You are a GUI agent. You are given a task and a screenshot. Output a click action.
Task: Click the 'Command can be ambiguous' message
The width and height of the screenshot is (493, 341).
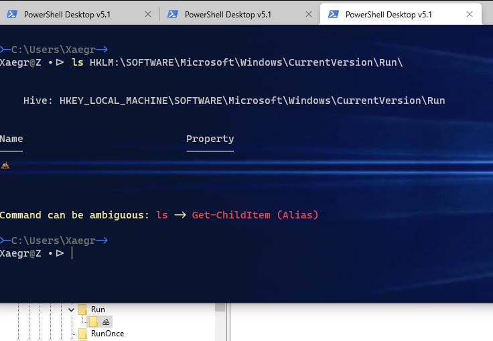(74, 215)
